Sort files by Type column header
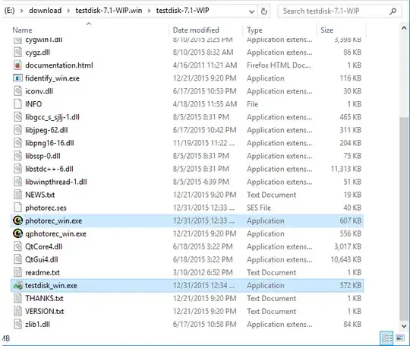410x346 pixels. [279, 30]
